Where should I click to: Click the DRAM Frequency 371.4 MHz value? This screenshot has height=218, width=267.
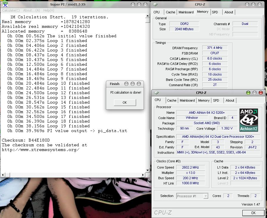[x=215, y=48]
